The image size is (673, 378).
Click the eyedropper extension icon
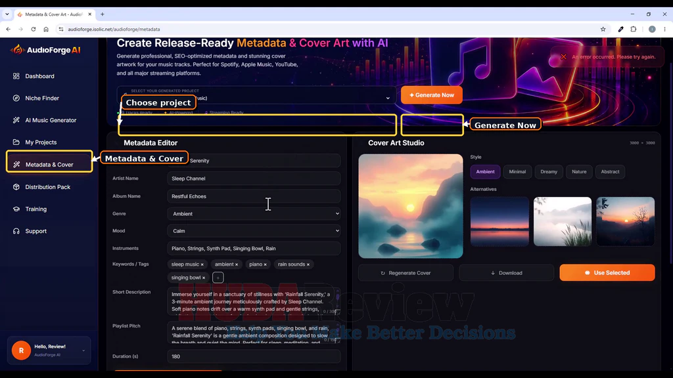pos(620,29)
